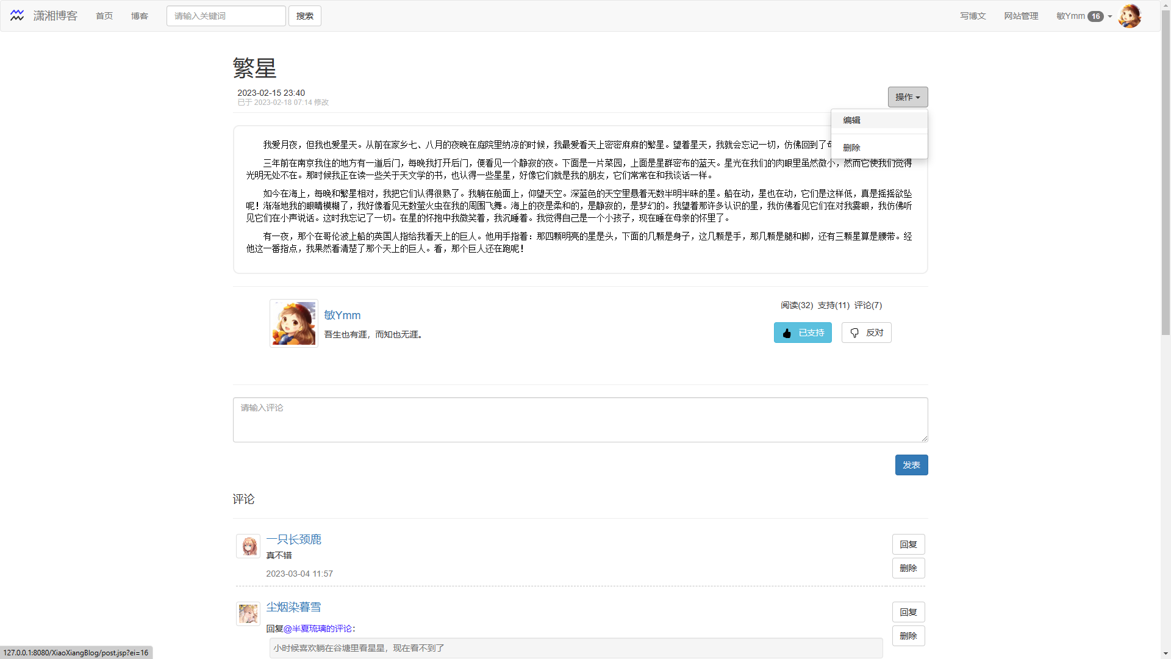1171x659 pixels.
Task: Click the thumbs-up icon on 已支持
Action: coord(786,333)
